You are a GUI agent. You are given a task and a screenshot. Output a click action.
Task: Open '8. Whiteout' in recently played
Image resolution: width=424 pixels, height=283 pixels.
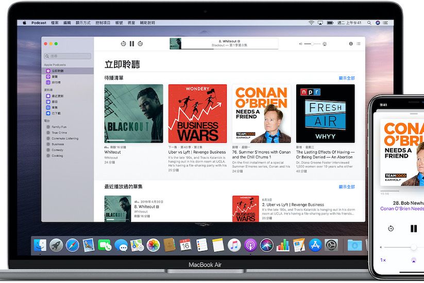(x=146, y=207)
